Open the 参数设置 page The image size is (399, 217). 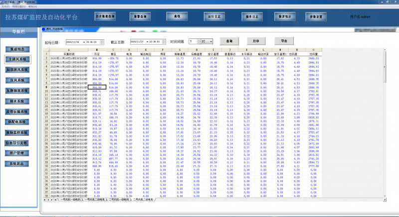(316, 17)
